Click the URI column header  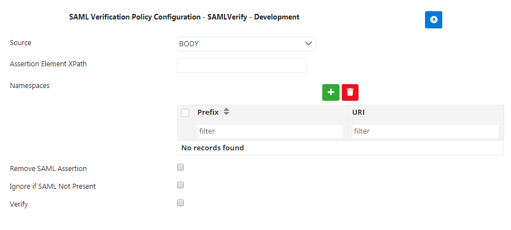click(x=359, y=112)
